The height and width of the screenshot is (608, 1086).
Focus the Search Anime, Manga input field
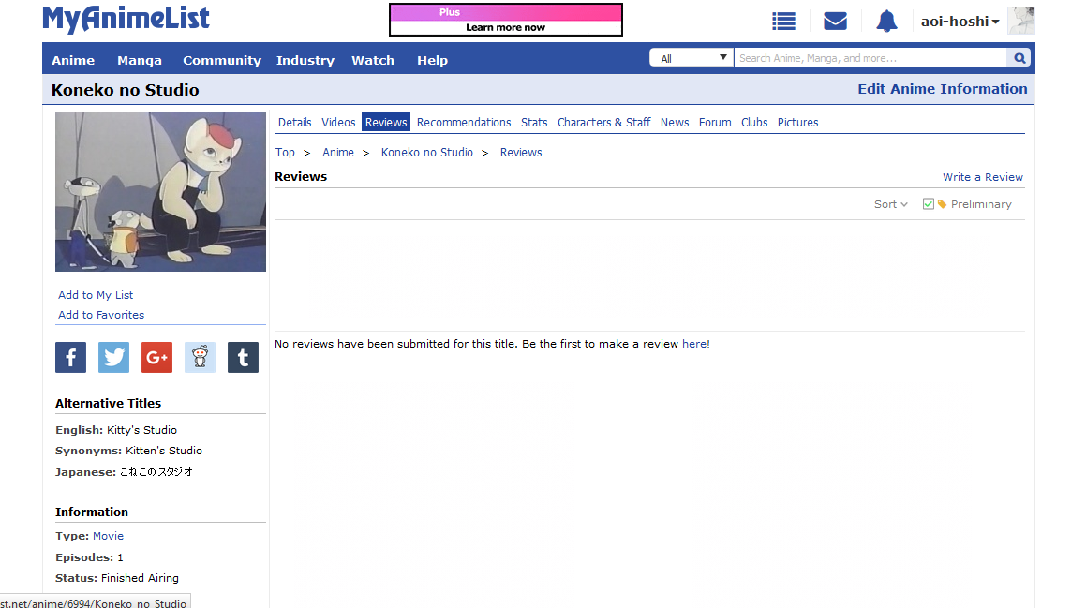[x=870, y=58]
